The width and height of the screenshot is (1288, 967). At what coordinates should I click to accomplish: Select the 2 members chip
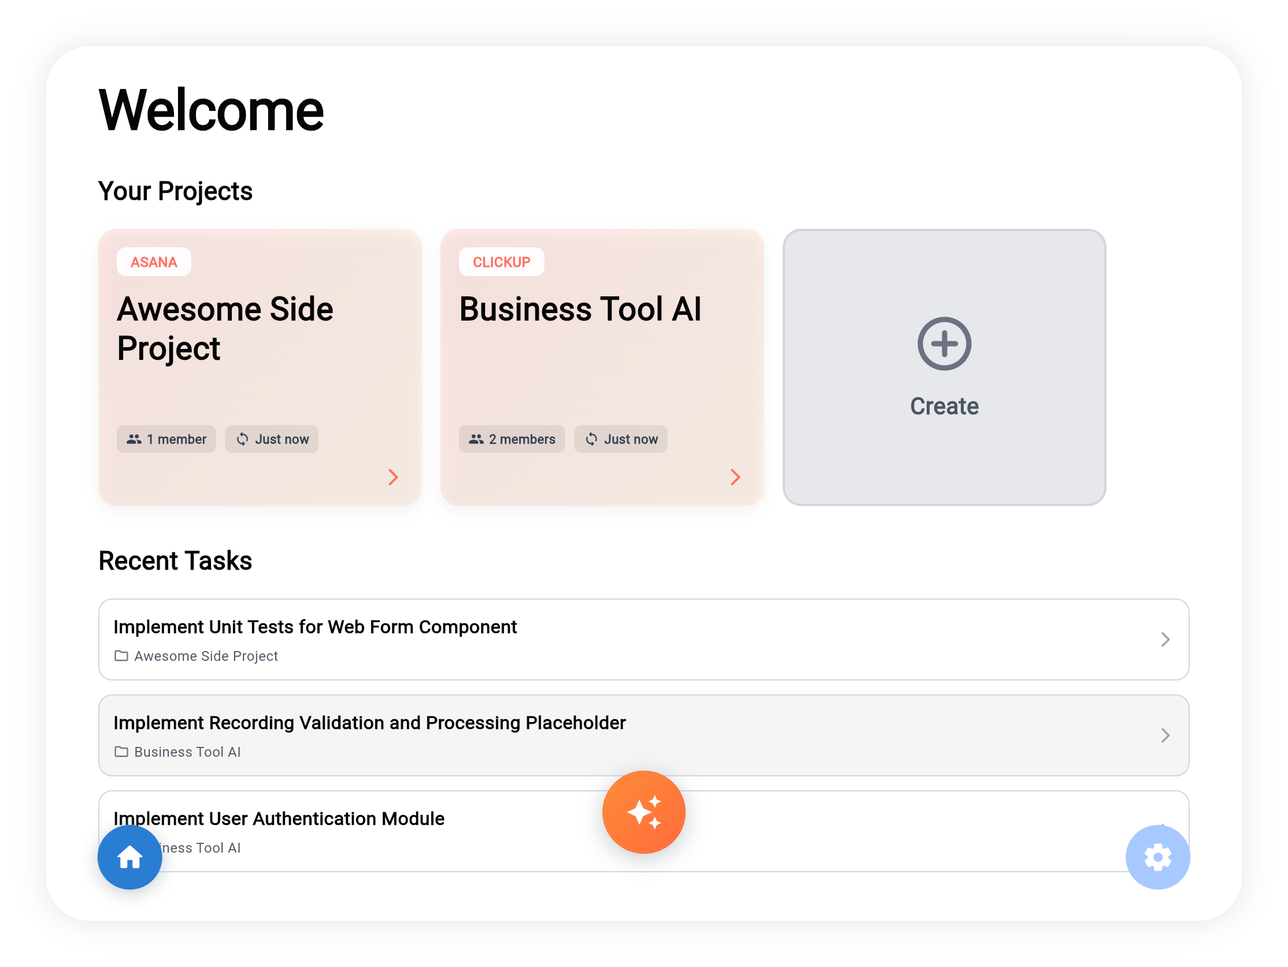coord(511,439)
